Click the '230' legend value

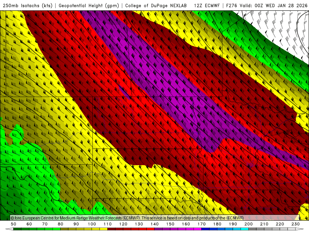(x=295, y=224)
